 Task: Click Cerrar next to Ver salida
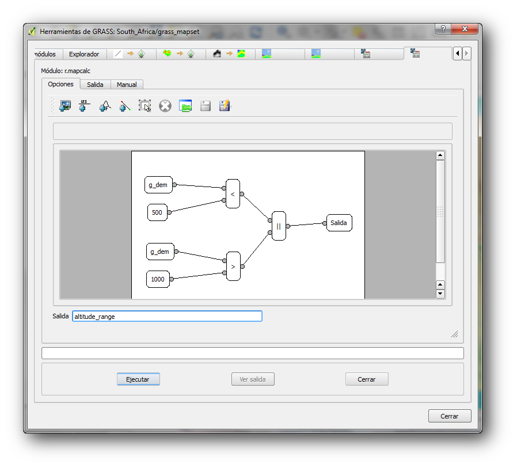[367, 379]
